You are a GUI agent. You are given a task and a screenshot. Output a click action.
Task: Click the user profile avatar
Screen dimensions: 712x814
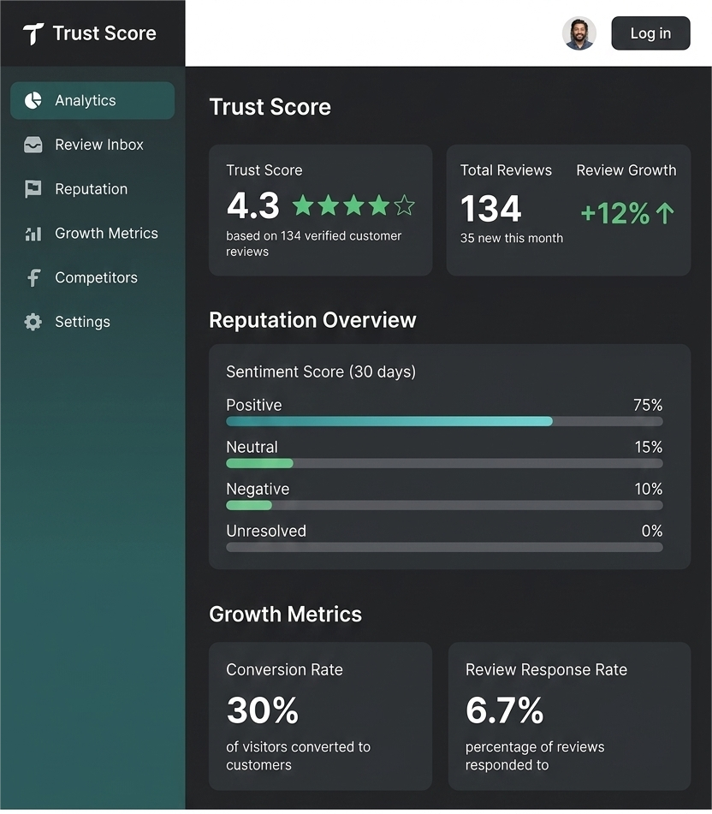579,33
